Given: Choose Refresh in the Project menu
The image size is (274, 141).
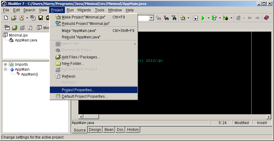Looking at the screenshot, I should pyautogui.click(x=94, y=76).
